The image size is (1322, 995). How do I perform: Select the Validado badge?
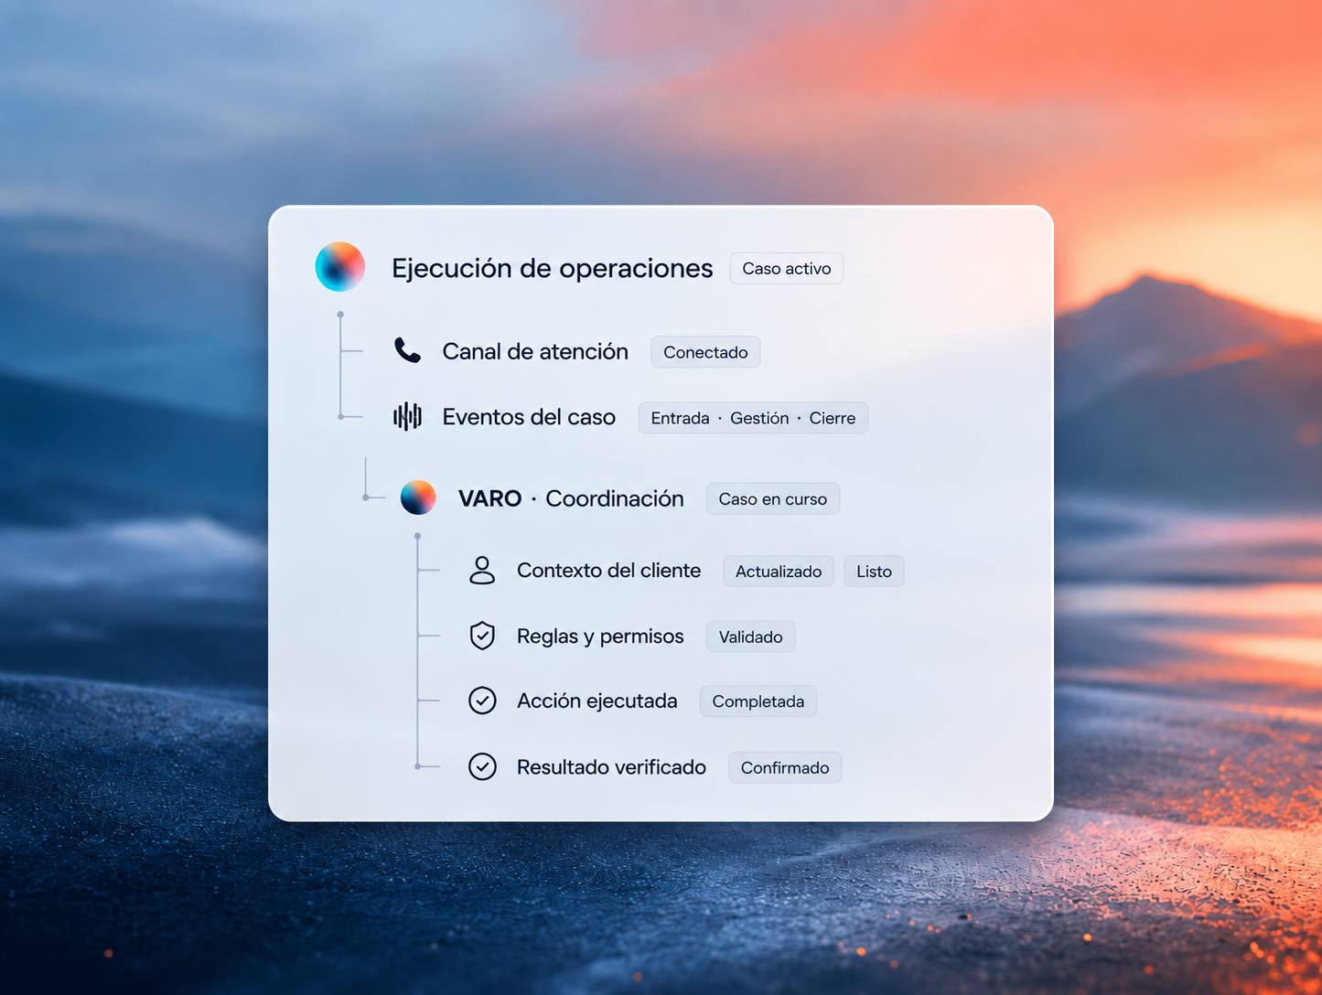(x=750, y=637)
